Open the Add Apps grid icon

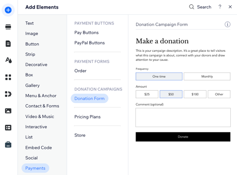pyautogui.click(x=8, y=77)
